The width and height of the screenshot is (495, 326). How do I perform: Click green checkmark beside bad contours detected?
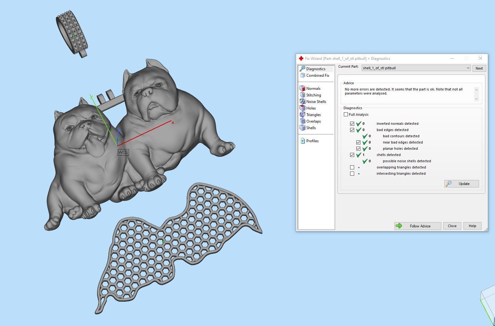click(365, 136)
